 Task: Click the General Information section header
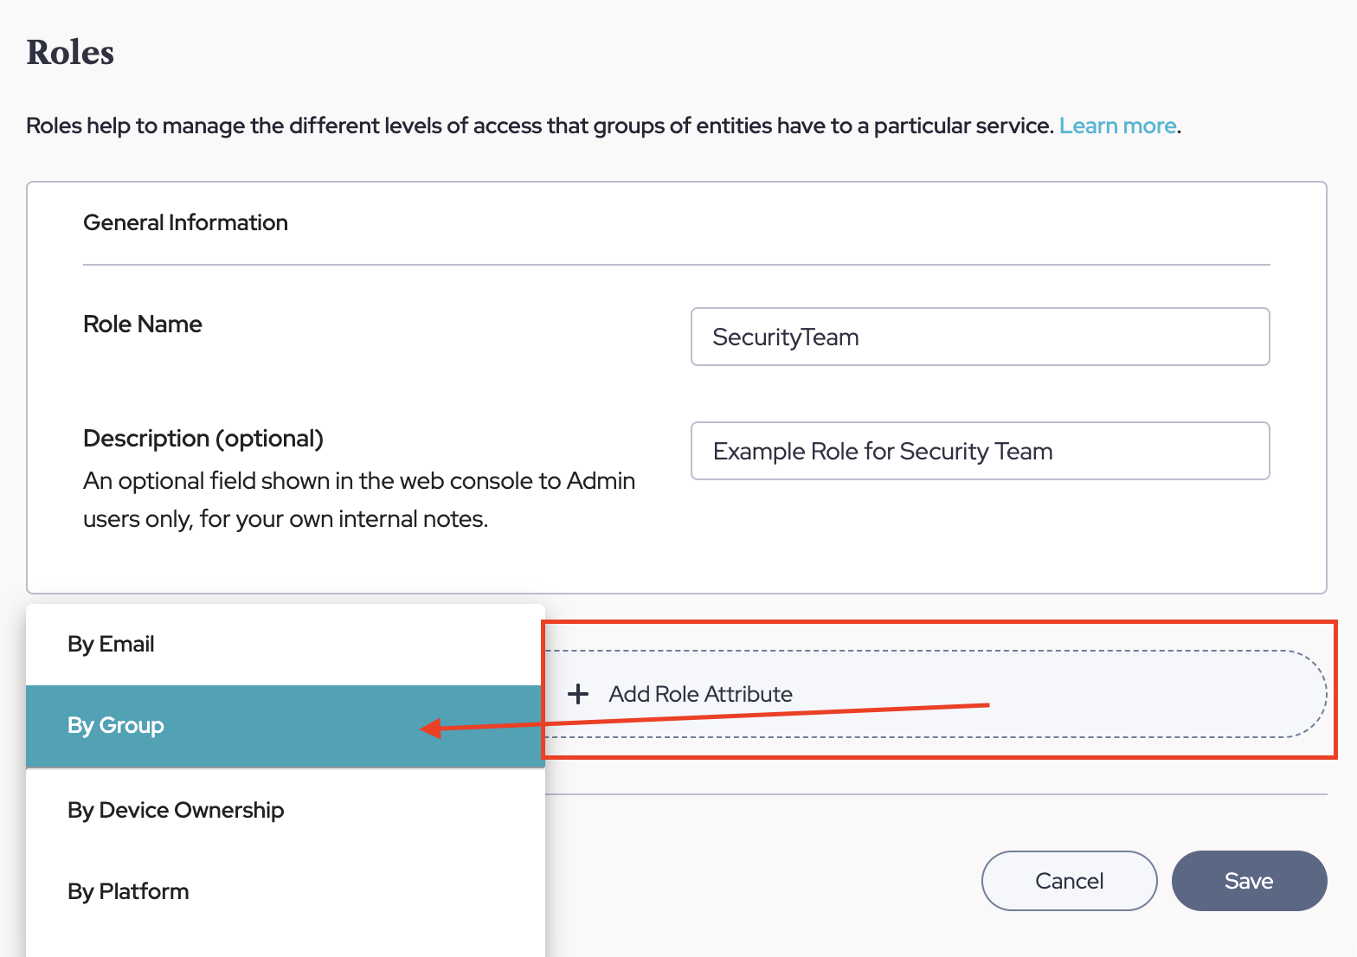[x=185, y=223]
